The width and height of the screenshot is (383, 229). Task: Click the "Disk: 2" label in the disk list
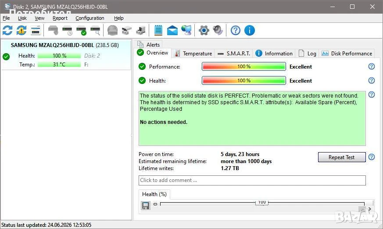tap(92, 56)
